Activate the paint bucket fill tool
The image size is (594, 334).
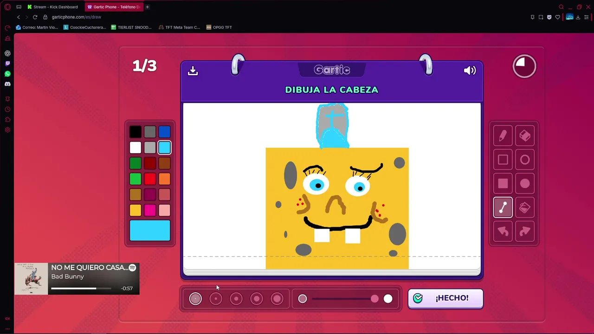[x=525, y=207]
